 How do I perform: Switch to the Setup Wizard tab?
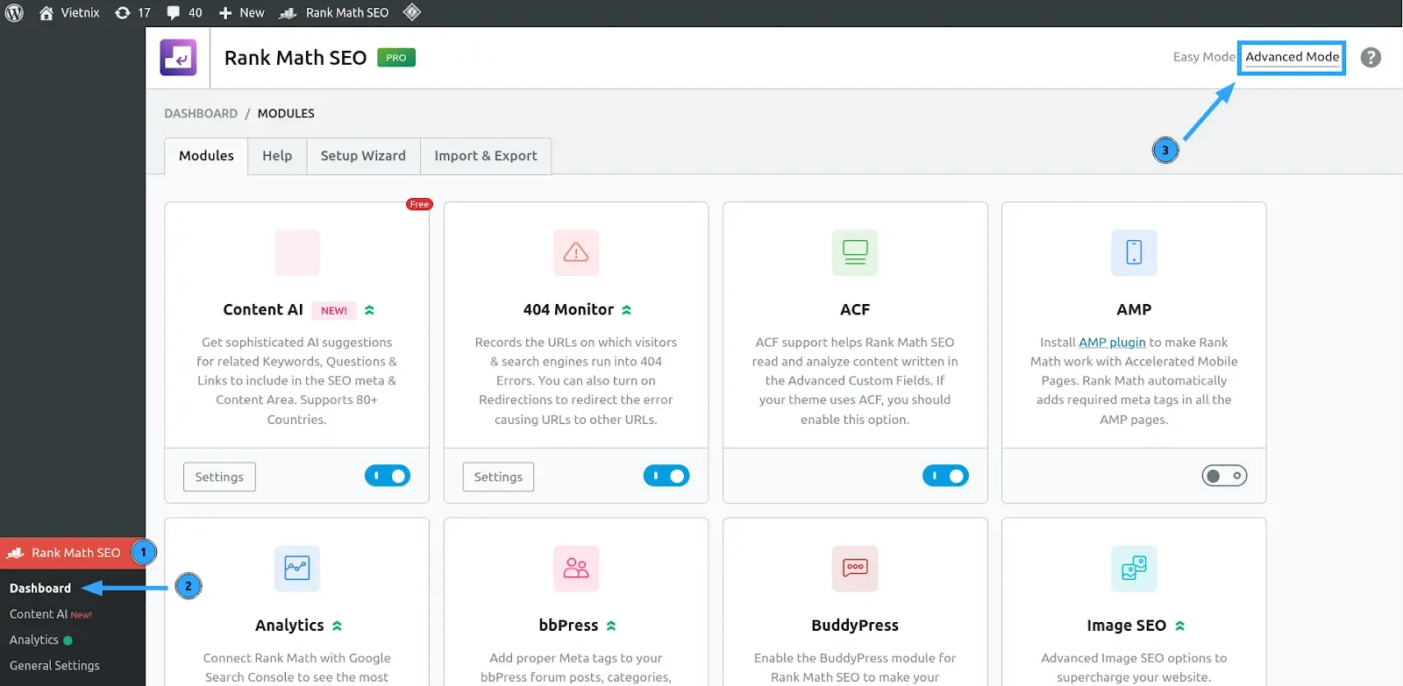(363, 156)
